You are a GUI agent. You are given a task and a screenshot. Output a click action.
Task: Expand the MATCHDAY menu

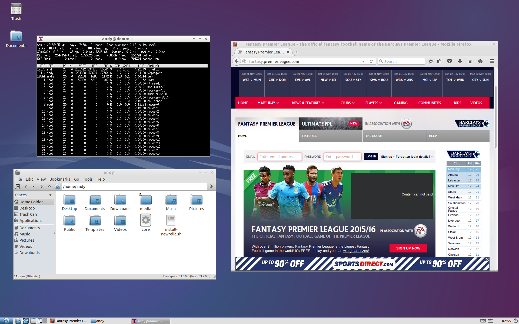tap(268, 103)
